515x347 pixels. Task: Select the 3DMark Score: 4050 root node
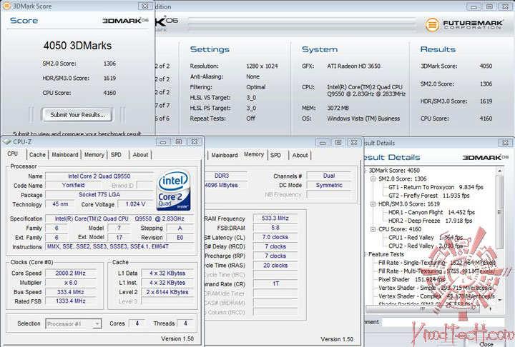point(394,171)
